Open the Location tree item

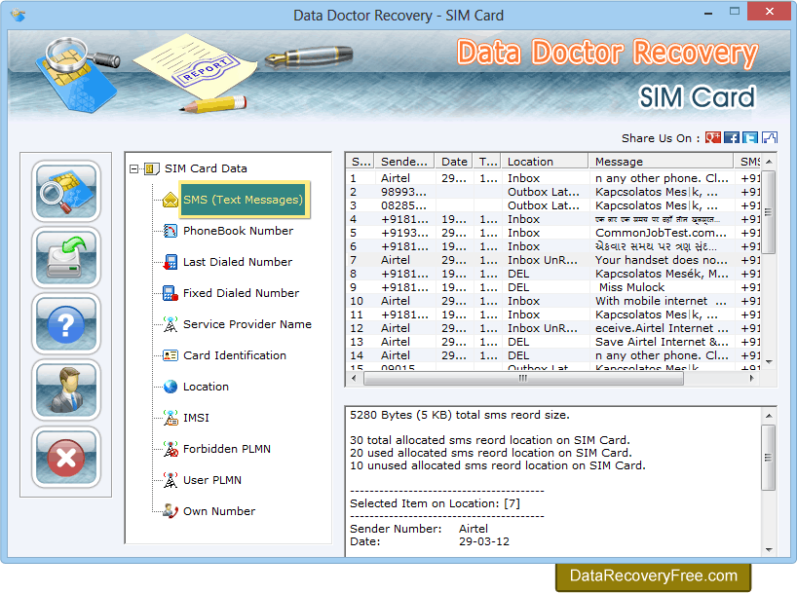[206, 387]
